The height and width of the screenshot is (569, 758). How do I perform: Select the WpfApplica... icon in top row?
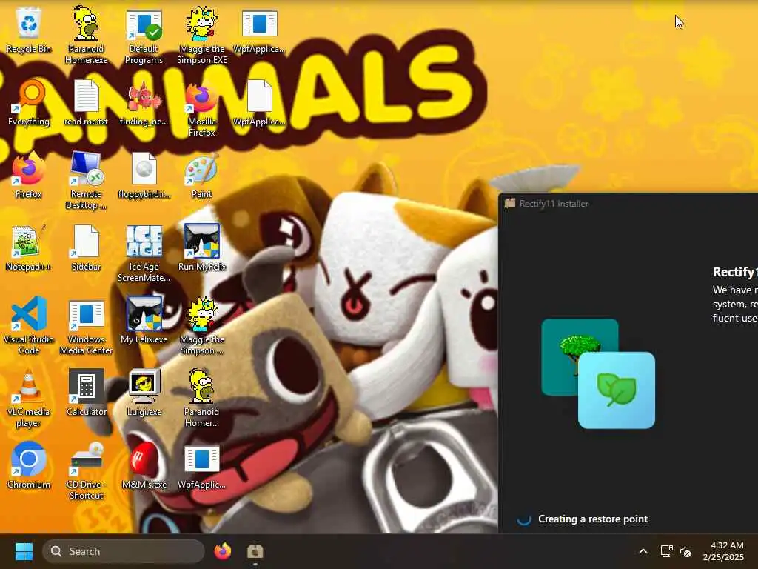260,30
